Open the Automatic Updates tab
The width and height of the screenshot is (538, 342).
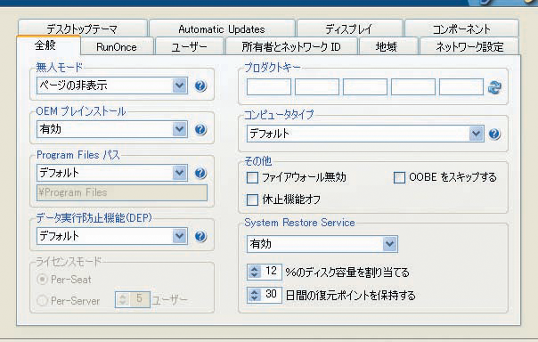coord(222,28)
